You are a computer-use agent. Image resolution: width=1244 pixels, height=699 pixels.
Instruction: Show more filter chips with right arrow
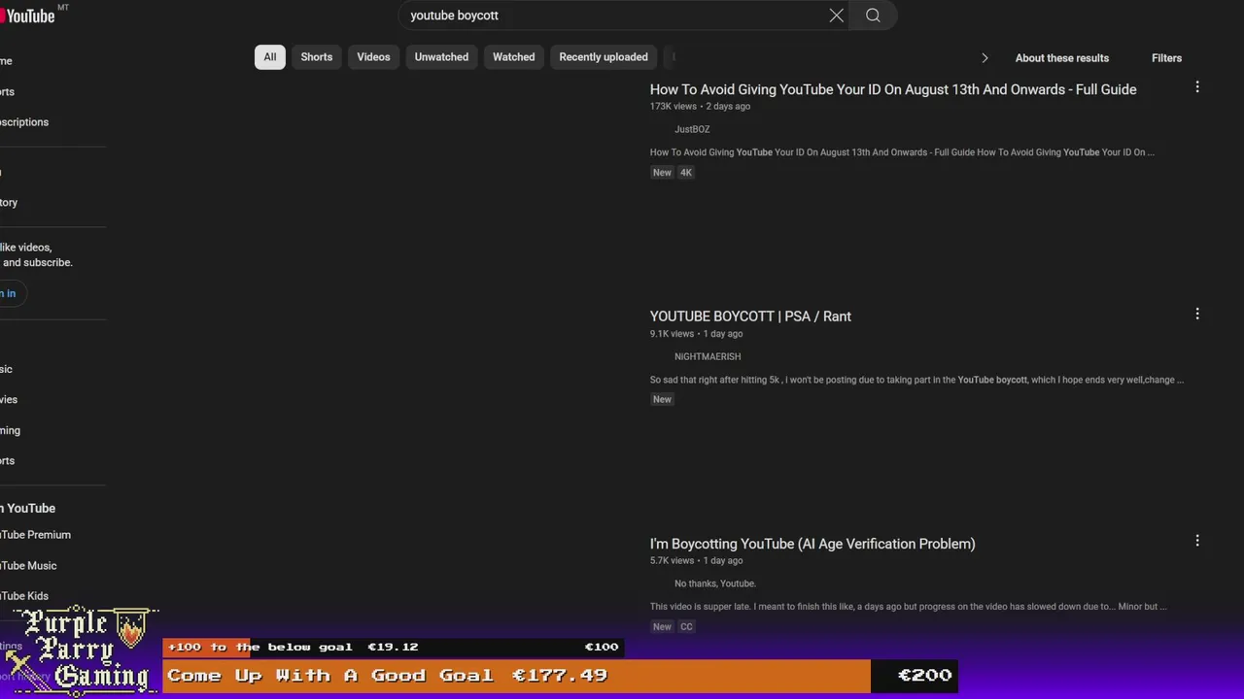[985, 58]
